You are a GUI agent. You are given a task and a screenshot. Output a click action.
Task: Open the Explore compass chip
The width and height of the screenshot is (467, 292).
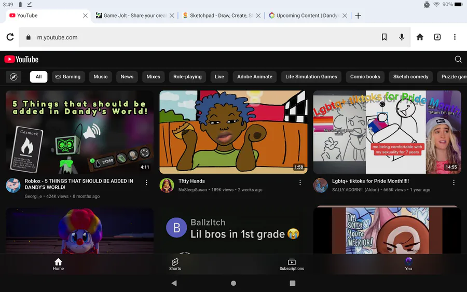pos(13,77)
